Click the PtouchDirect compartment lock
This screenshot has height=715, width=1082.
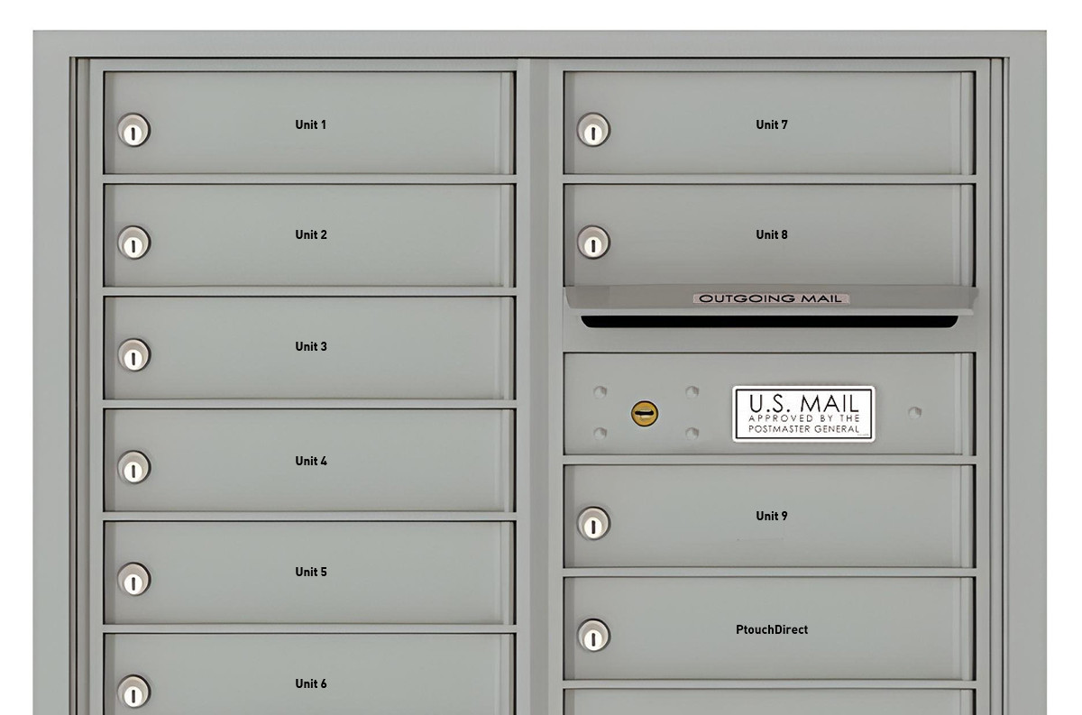pos(592,636)
